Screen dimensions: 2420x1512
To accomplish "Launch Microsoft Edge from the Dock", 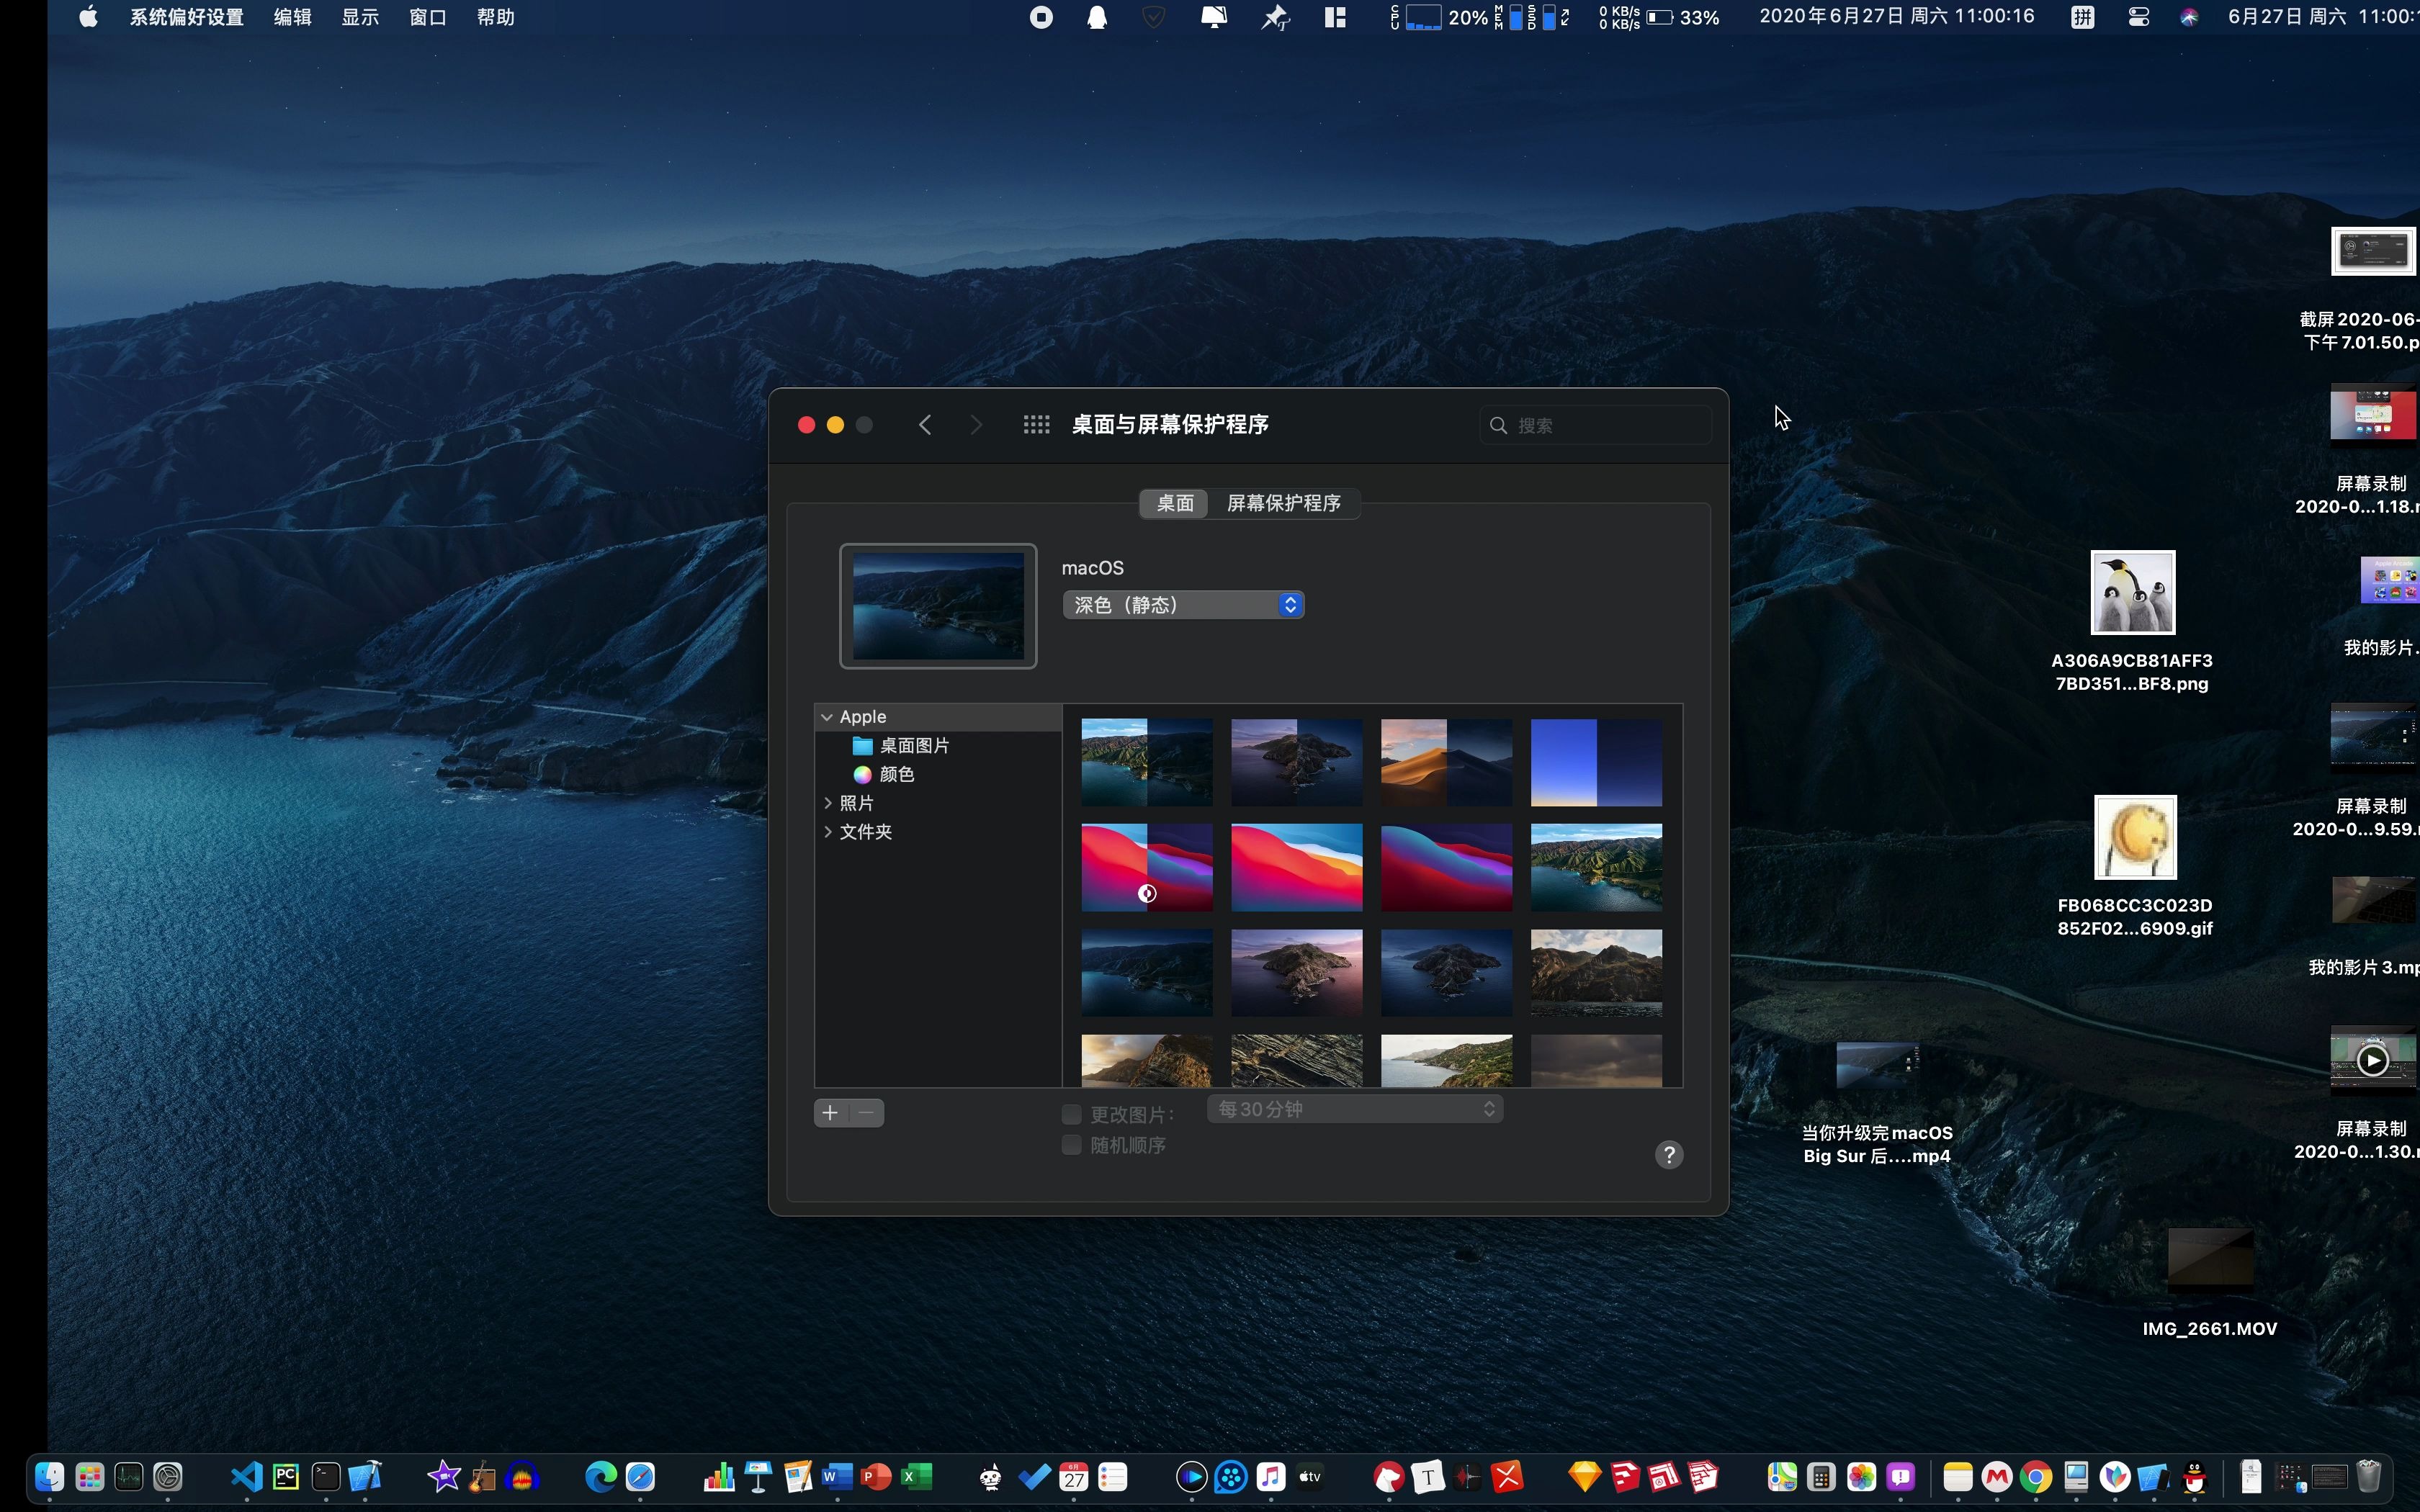I will click(600, 1476).
